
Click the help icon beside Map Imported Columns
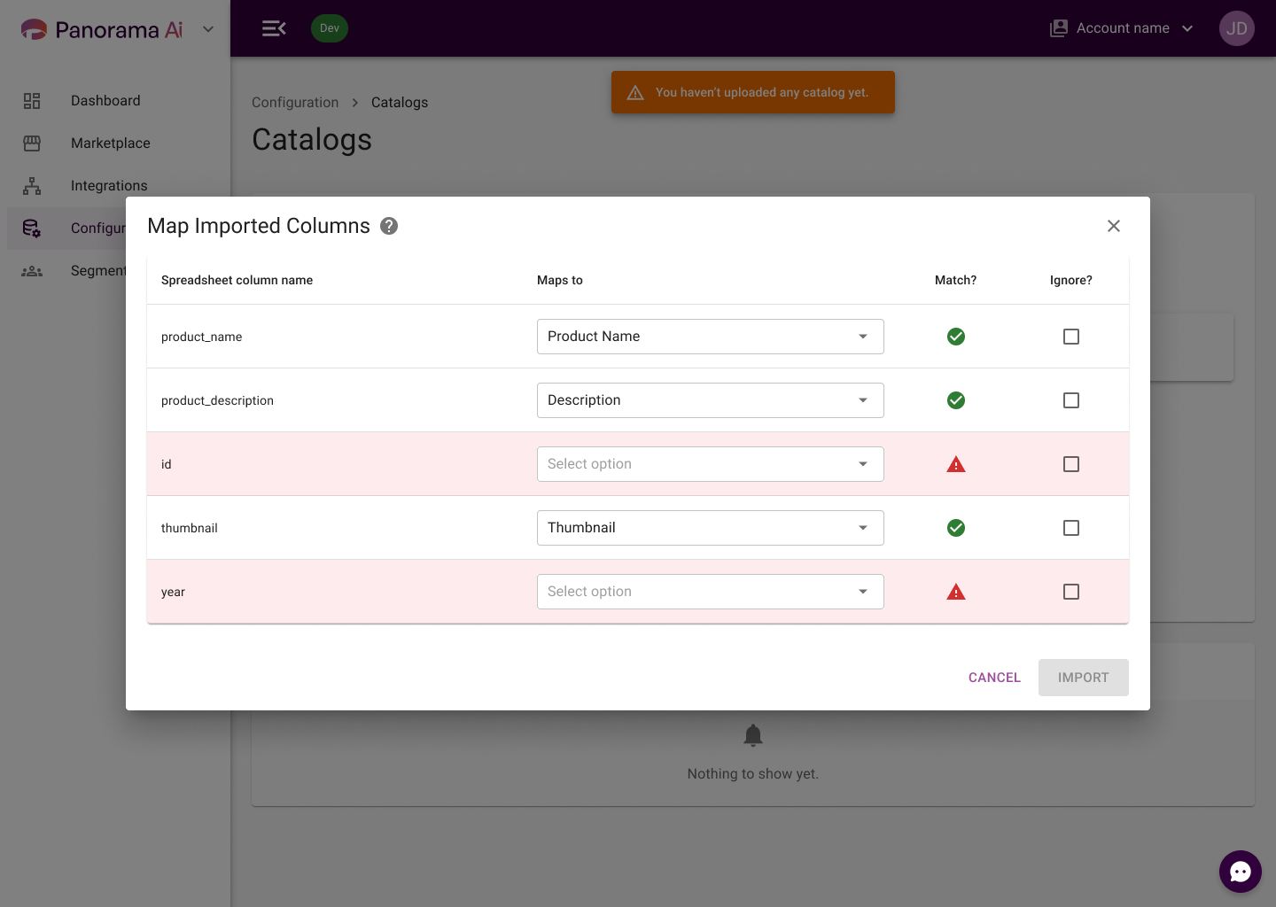(x=389, y=226)
